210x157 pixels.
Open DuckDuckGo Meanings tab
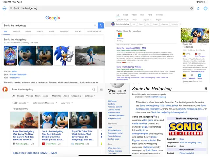pyautogui.click(x=57, y=96)
